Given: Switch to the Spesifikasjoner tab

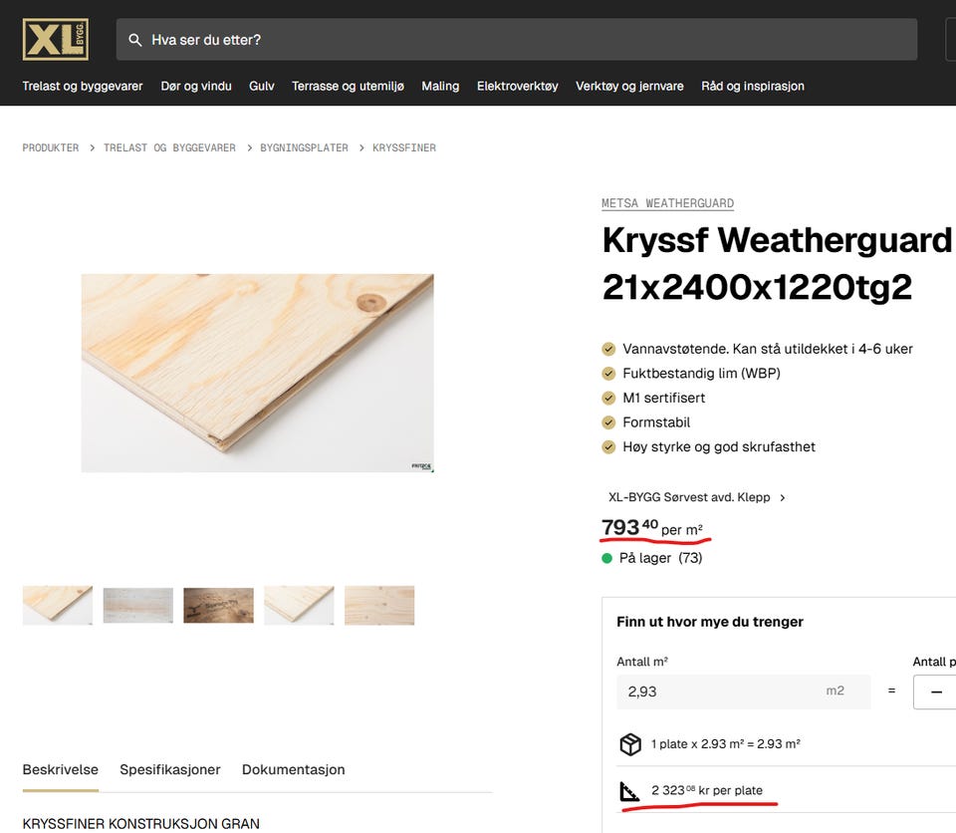Looking at the screenshot, I should click(x=170, y=769).
